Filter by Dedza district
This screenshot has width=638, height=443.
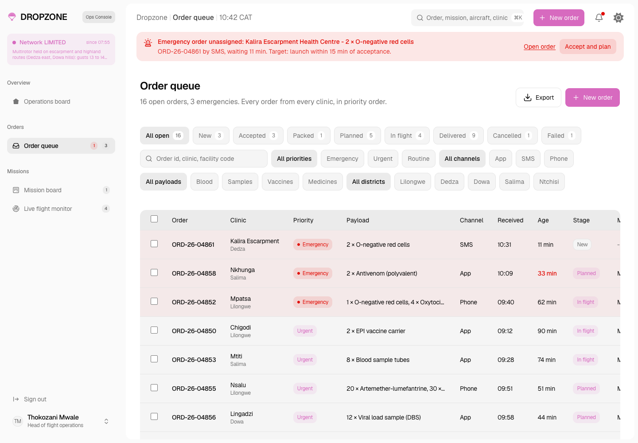450,182
